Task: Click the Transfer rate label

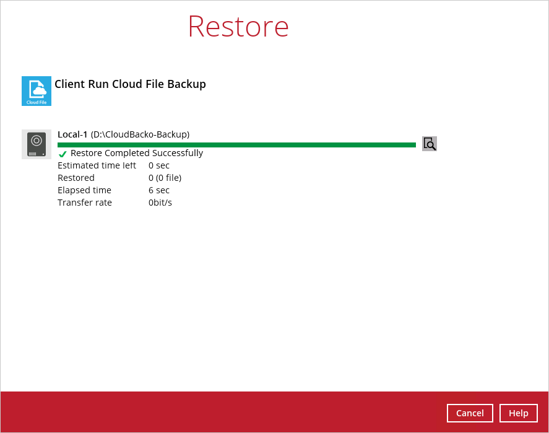Action: click(85, 203)
